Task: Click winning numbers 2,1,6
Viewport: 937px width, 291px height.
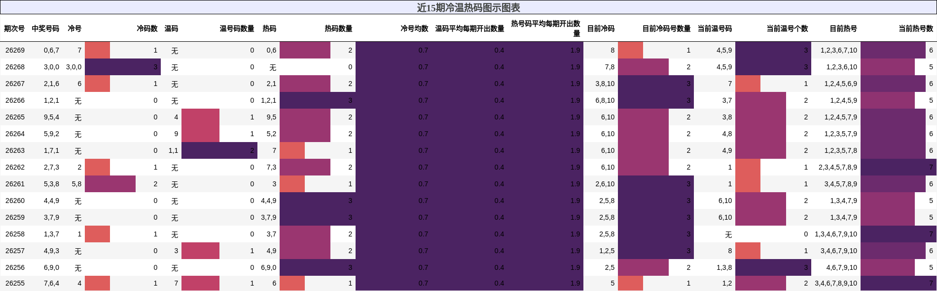Action: [x=51, y=84]
